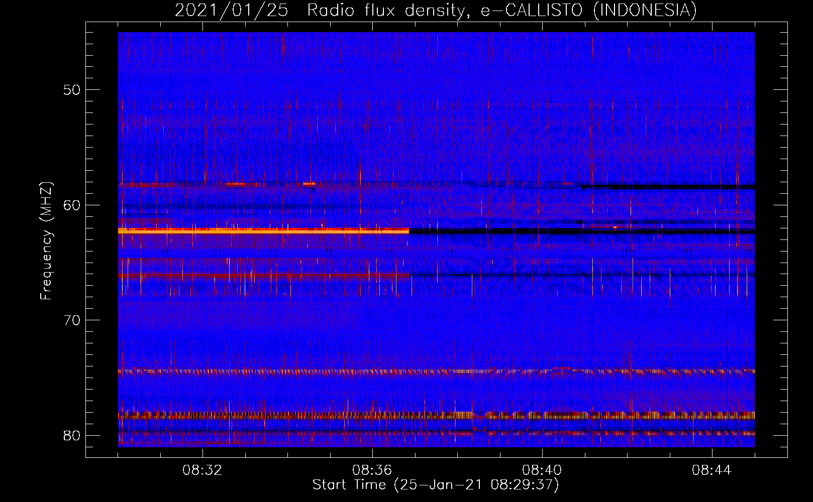Click the 70 frequency tick label
This screenshot has height=502, width=813.
tap(72, 320)
